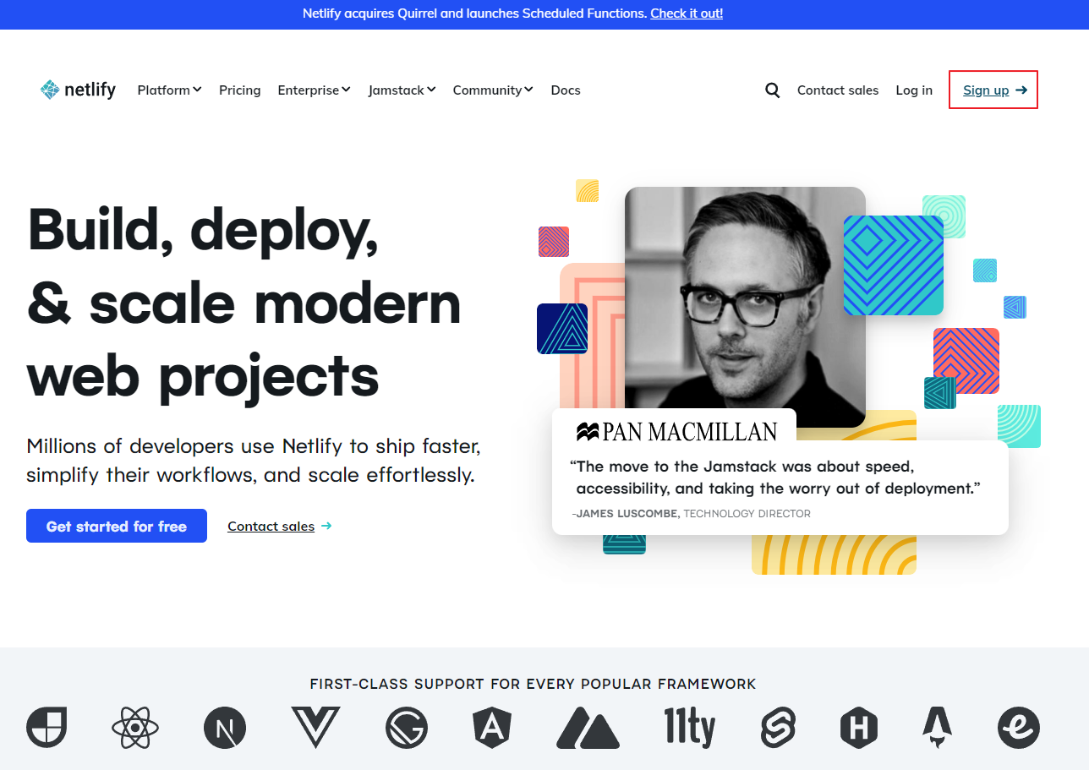Expand the Enterprise dropdown menu
The width and height of the screenshot is (1089, 770).
(314, 90)
